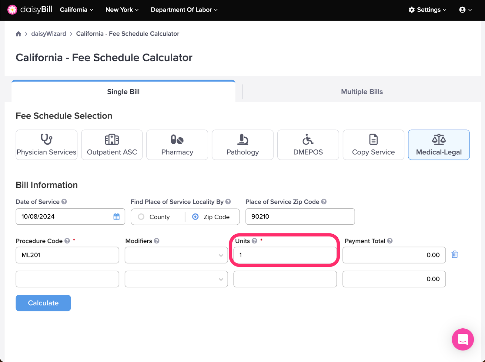The height and width of the screenshot is (362, 485).
Task: Click the empty second-row Units field
Action: [x=285, y=279]
